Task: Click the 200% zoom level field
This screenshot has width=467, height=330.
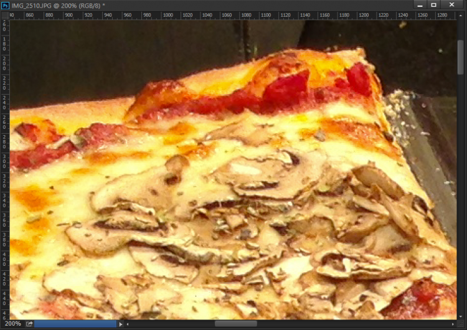Action: [x=12, y=324]
